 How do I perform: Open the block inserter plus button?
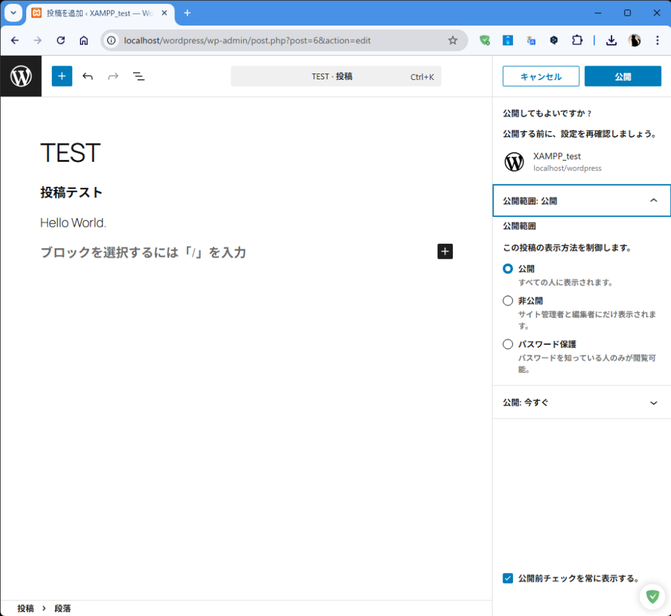tap(62, 77)
